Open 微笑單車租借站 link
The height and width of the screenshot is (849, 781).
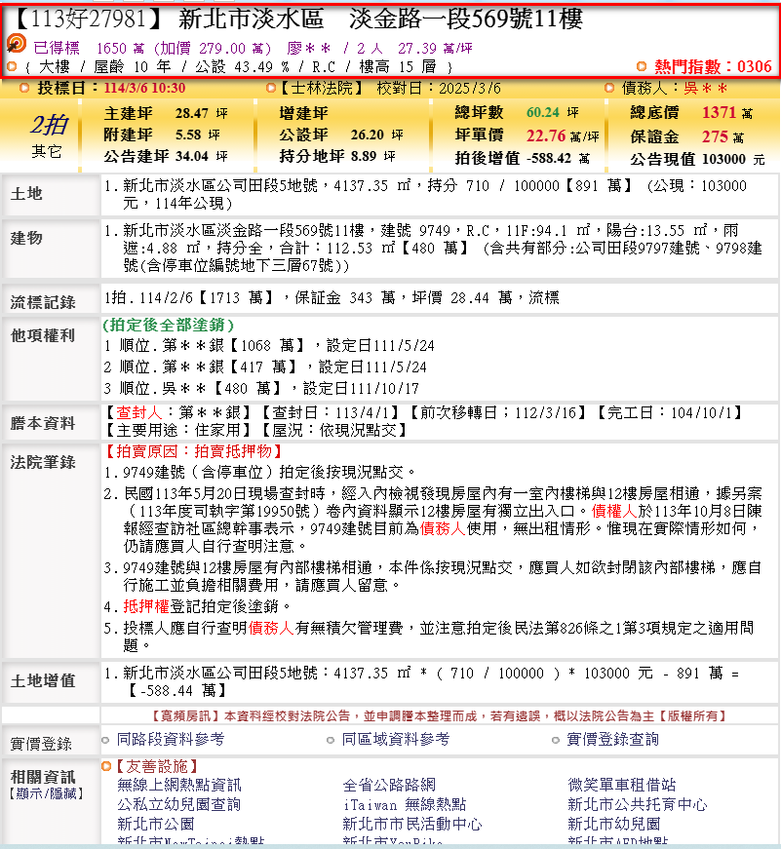click(x=622, y=785)
